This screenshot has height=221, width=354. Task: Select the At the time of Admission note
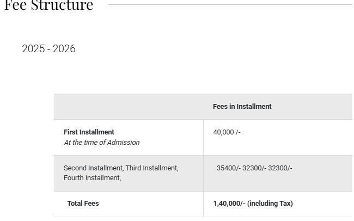click(101, 143)
